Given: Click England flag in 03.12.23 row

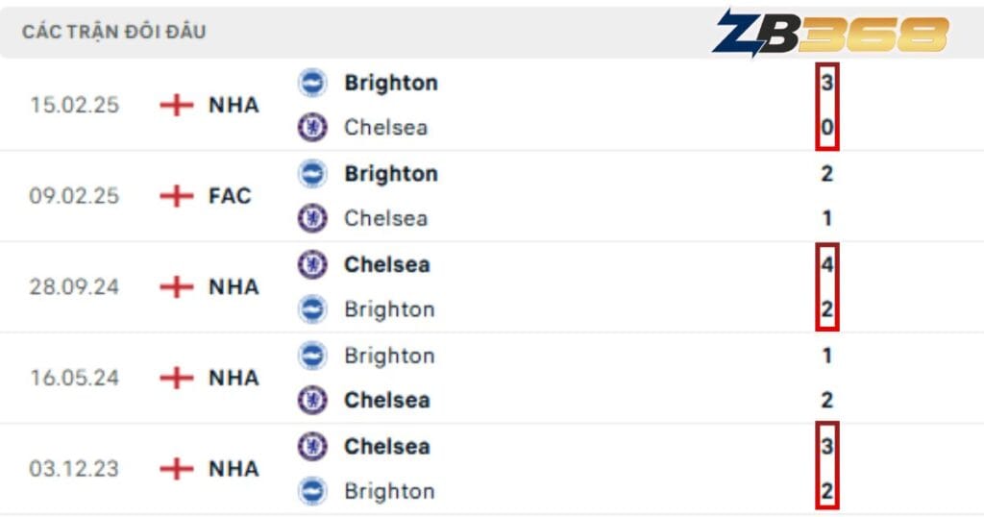Looking at the screenshot, I should click(x=177, y=469).
